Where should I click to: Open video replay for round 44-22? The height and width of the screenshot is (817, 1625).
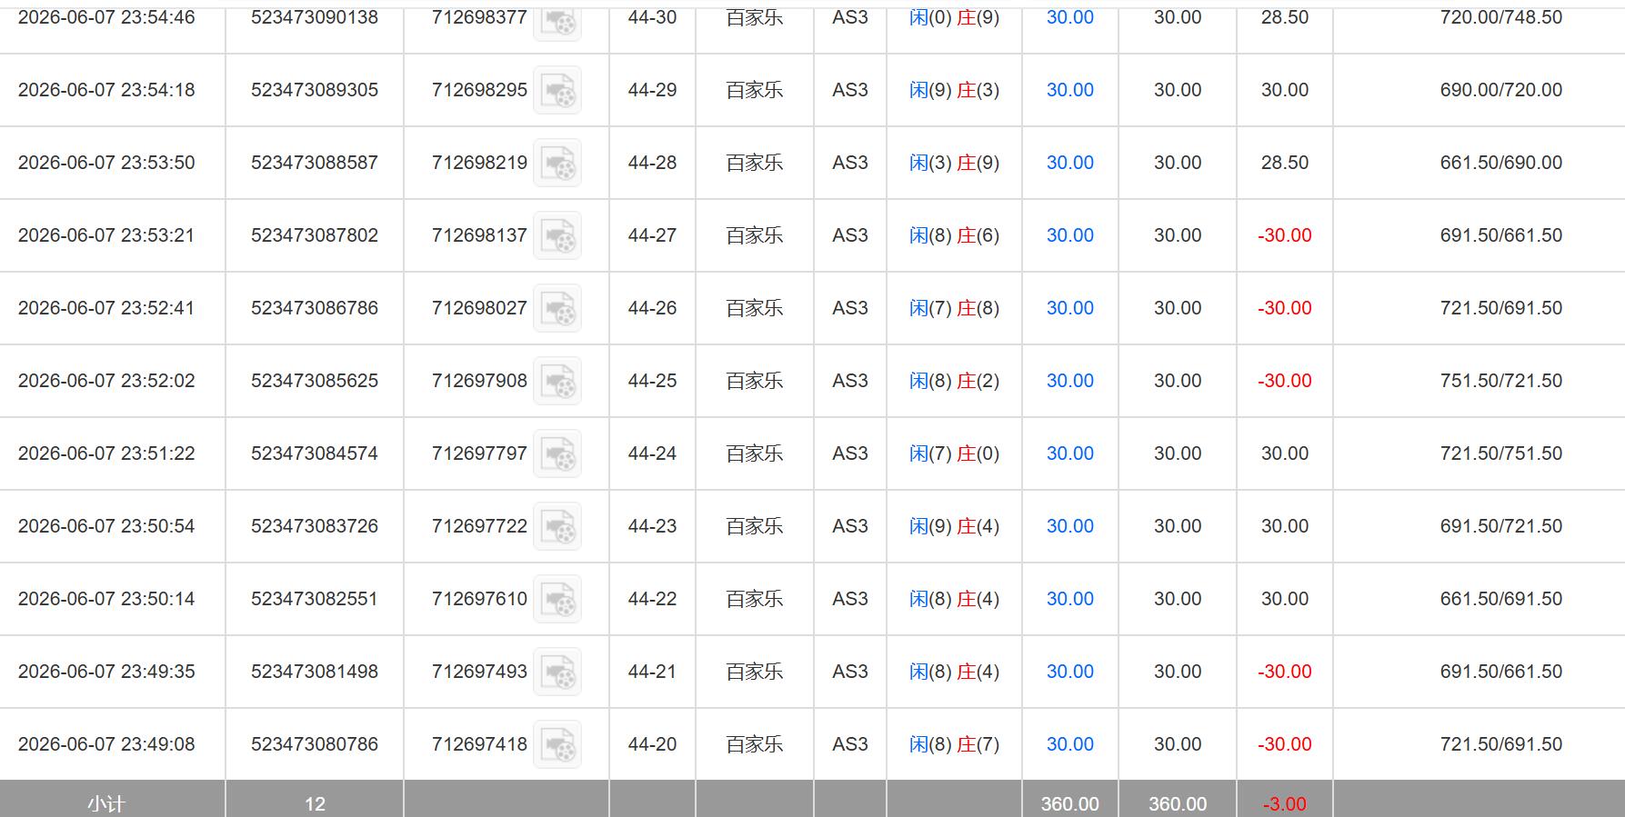tap(557, 599)
